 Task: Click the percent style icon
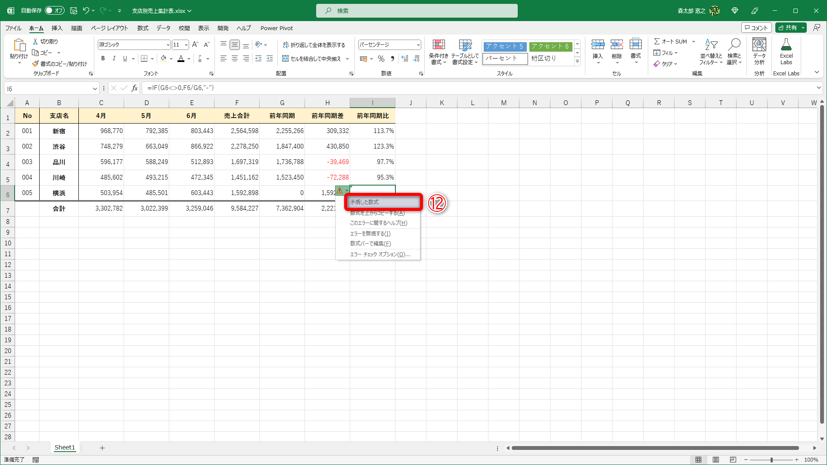381,59
